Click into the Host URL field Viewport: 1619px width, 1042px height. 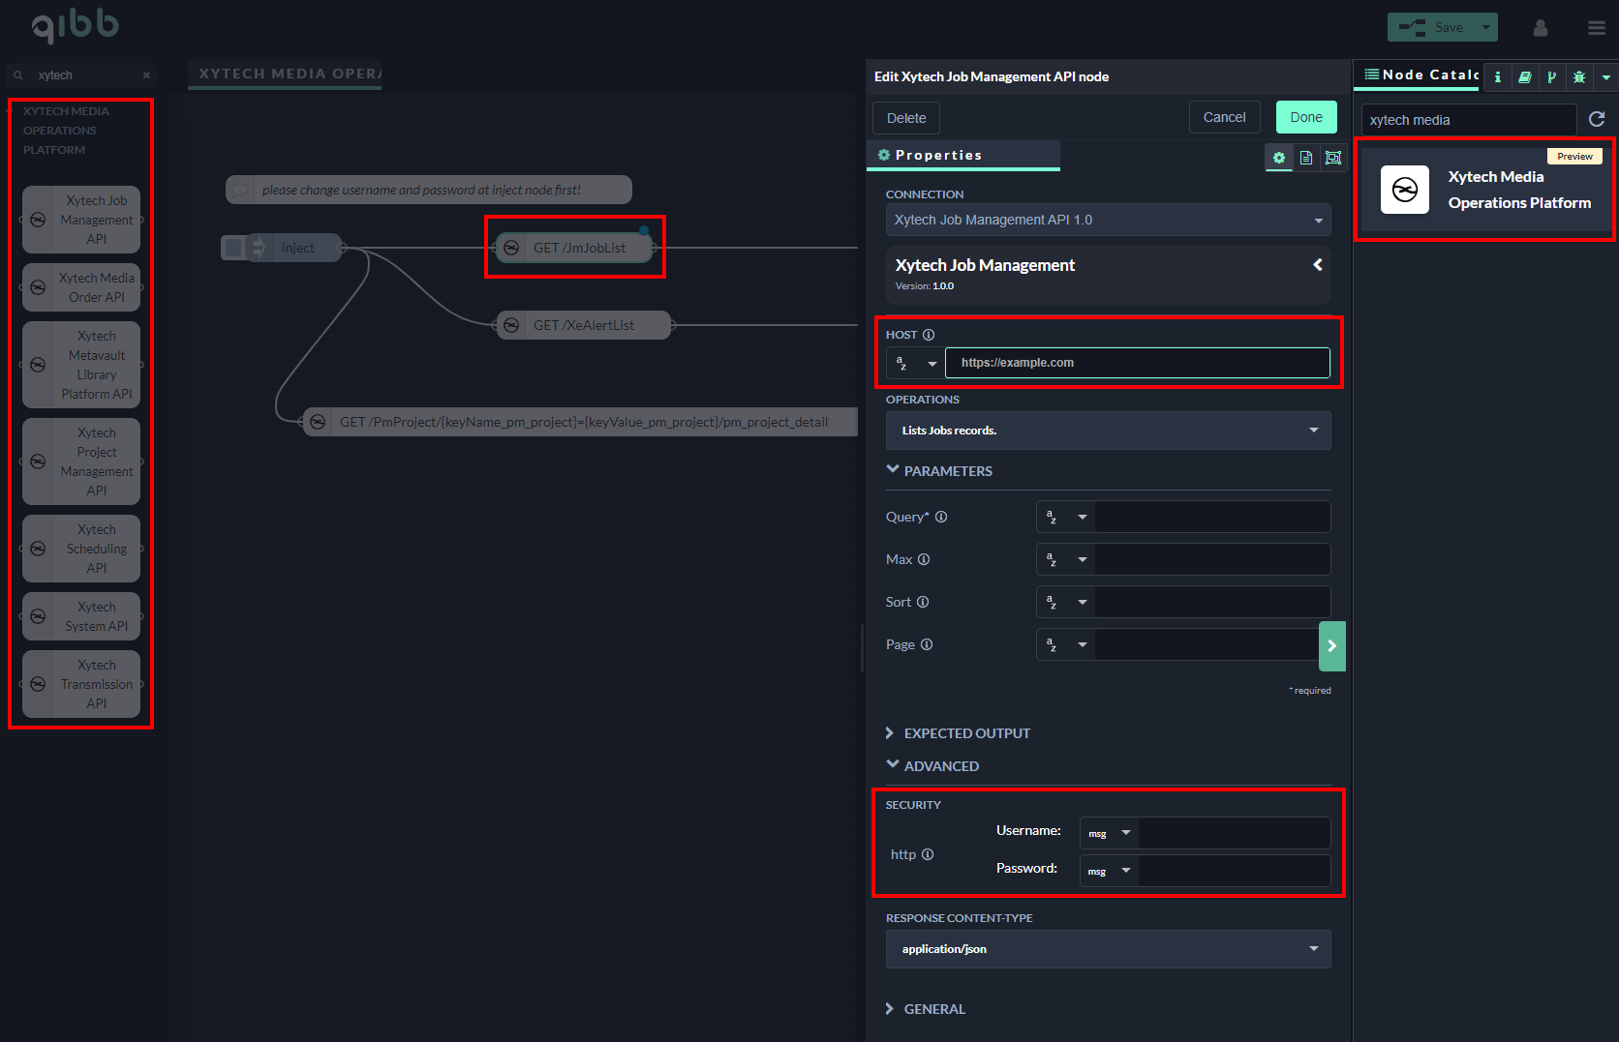(1137, 363)
